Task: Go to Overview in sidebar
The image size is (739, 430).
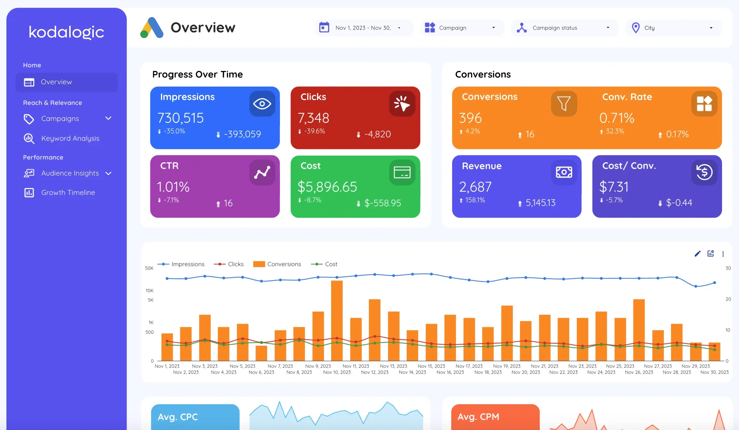Action: (66, 82)
